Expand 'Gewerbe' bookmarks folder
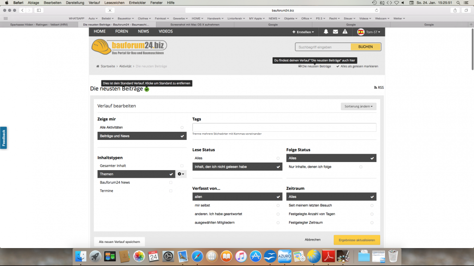This screenshot has height=266, width=474. (180, 18)
